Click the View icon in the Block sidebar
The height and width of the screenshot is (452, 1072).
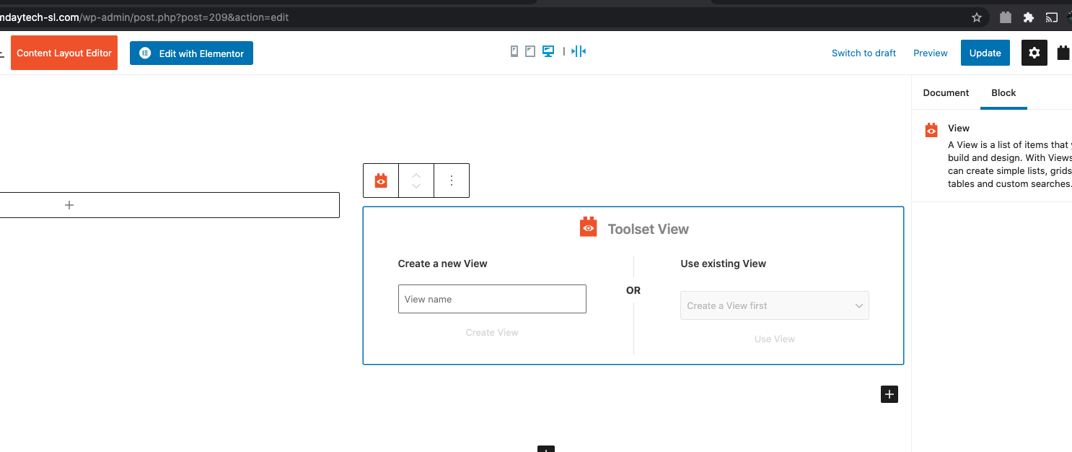(x=931, y=130)
